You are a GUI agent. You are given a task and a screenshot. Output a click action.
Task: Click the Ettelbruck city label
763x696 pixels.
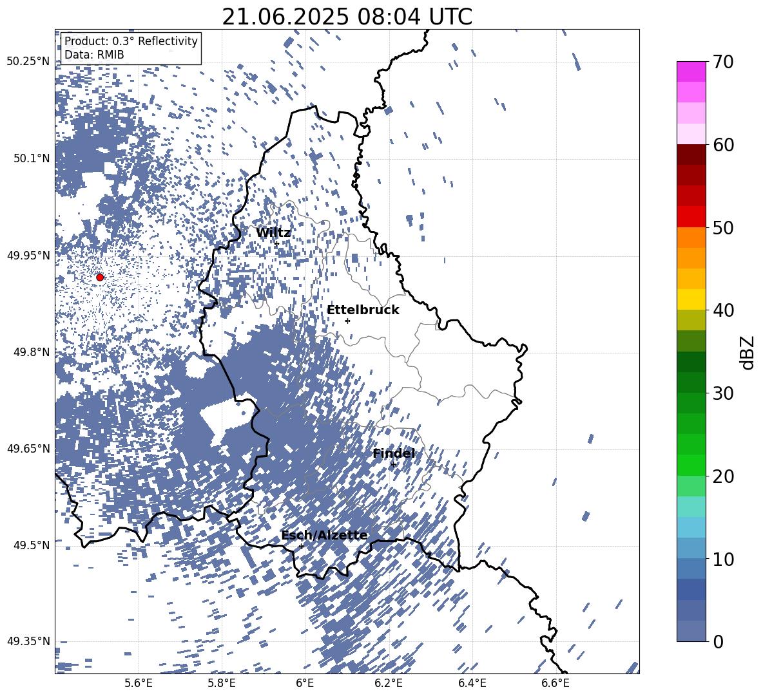point(363,310)
